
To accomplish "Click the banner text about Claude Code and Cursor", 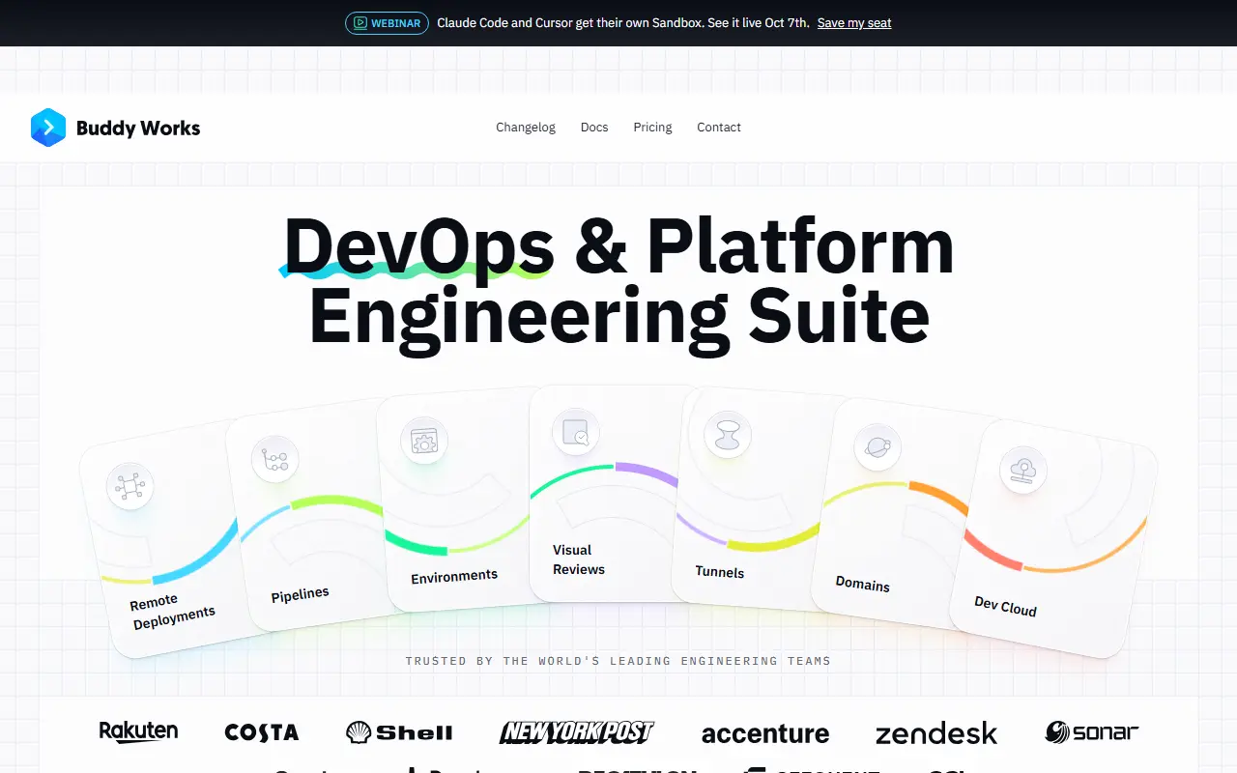I will tap(623, 23).
